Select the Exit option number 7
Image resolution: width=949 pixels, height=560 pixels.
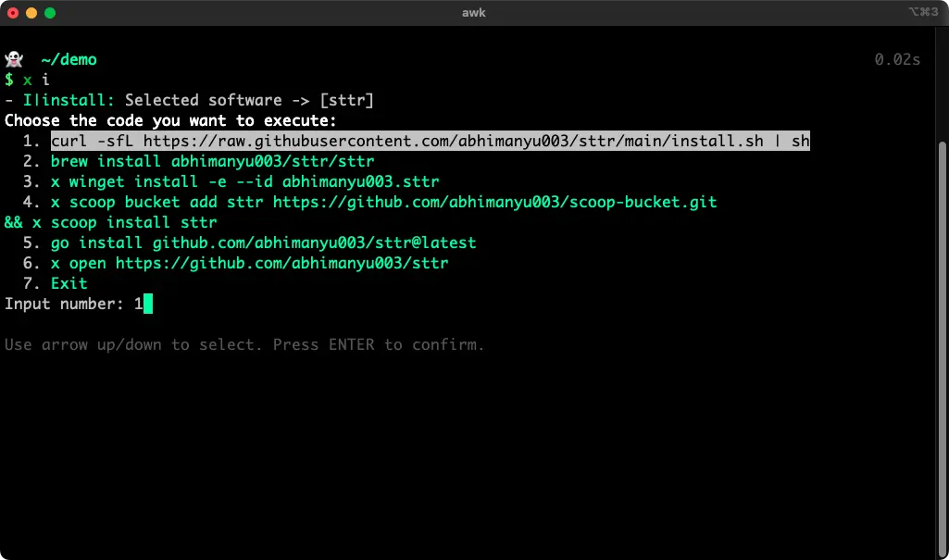tap(69, 283)
